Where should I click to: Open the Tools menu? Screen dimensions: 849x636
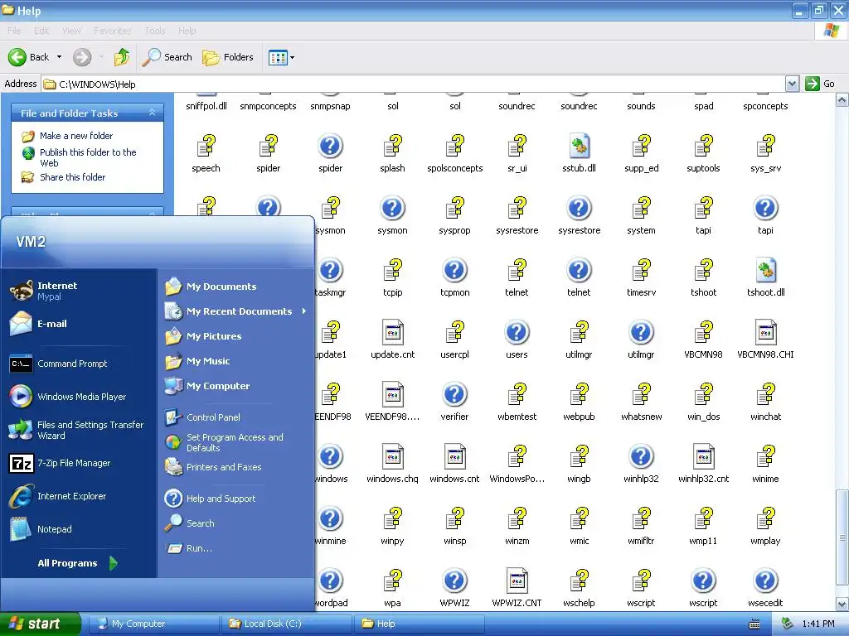[x=155, y=31]
